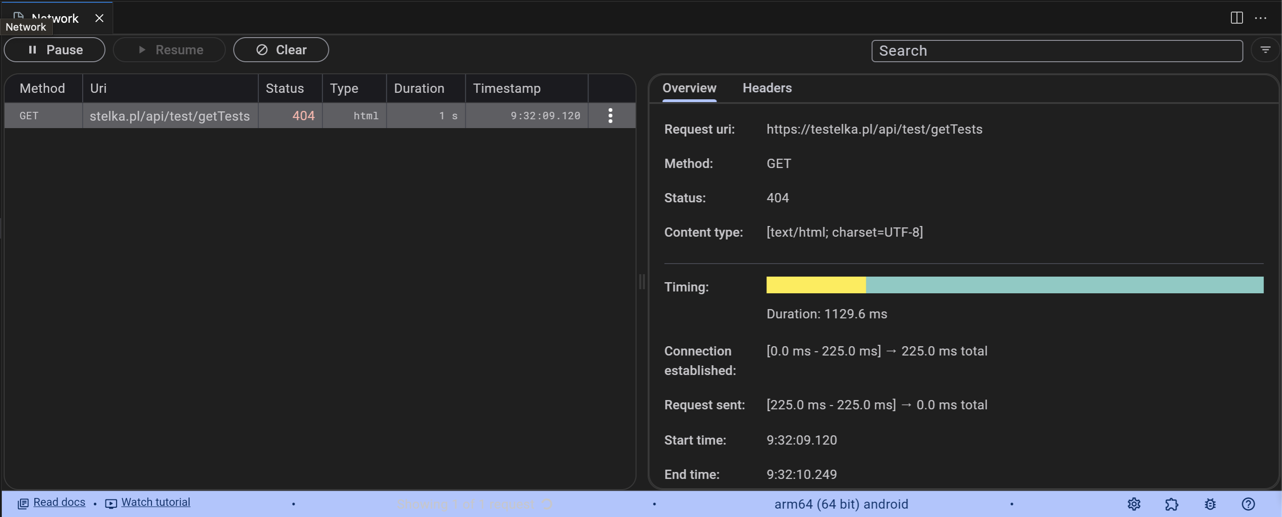Image resolution: width=1282 pixels, height=517 pixels.
Task: Focus the Search input field
Action: tap(1057, 51)
